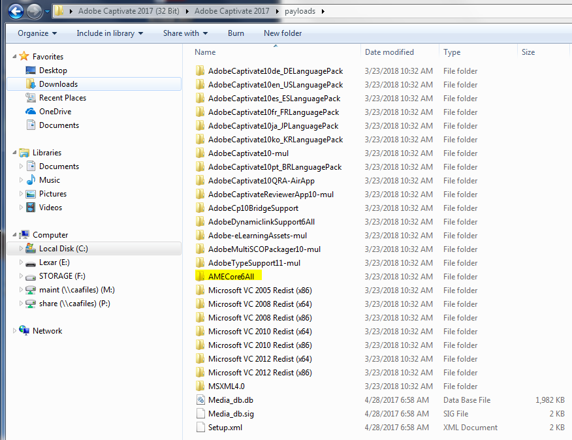The image size is (572, 440).
Task: Click the maint (\\caafiles) (M:) network drive icon
Action: pos(31,290)
